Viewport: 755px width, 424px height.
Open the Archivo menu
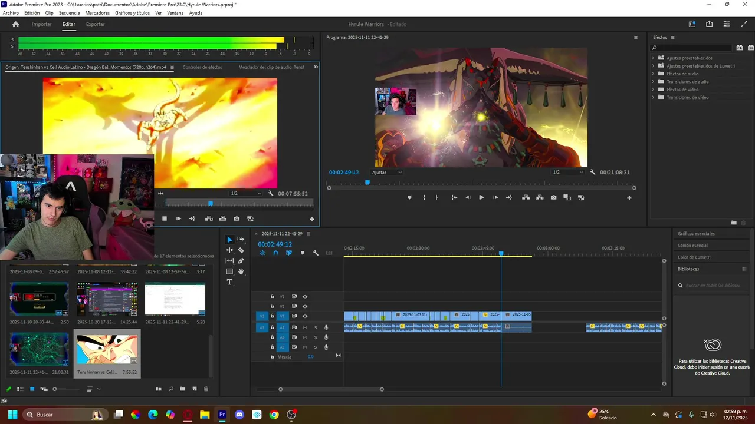[x=11, y=13]
